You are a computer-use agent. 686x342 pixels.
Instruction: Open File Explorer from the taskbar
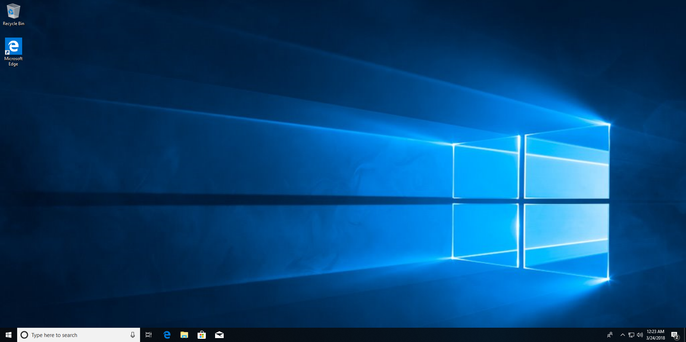(x=184, y=335)
